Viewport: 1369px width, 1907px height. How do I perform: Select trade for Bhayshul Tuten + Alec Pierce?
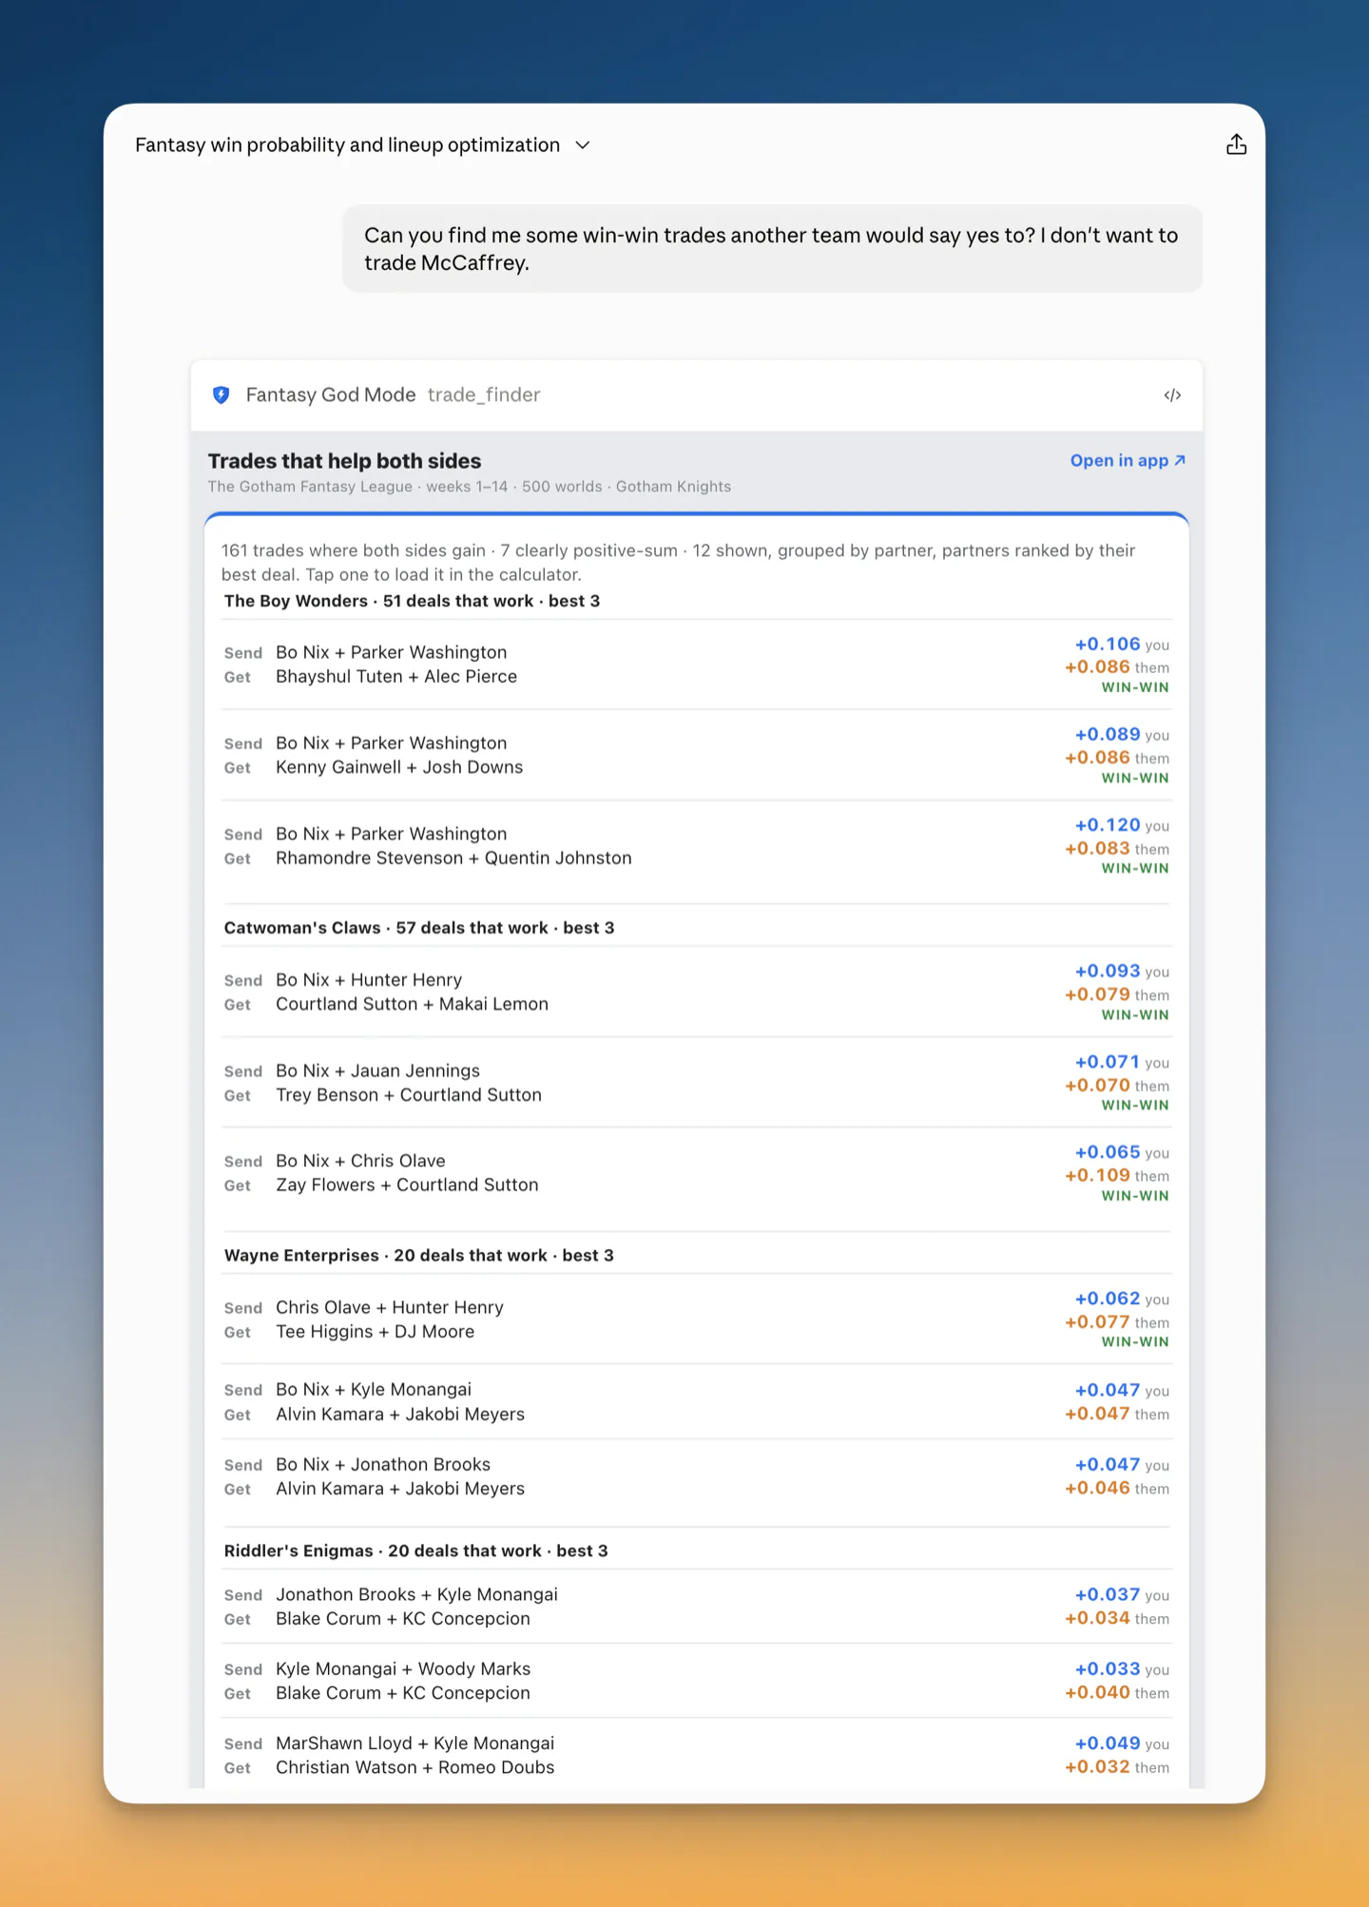pyautogui.click(x=696, y=665)
